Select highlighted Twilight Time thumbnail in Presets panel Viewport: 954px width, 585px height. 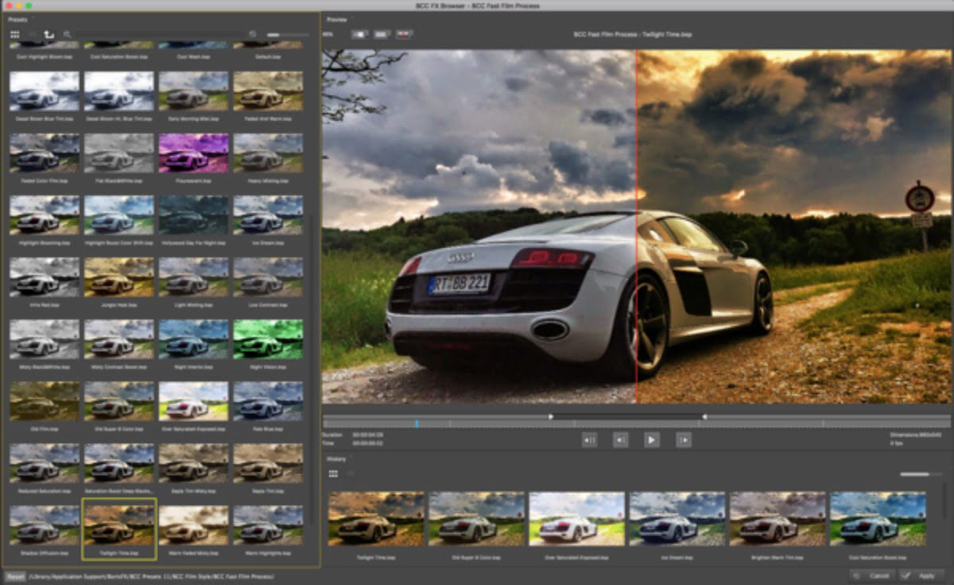(119, 525)
